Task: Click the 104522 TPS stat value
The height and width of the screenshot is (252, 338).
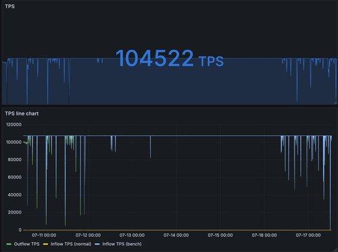Action: (x=170, y=59)
